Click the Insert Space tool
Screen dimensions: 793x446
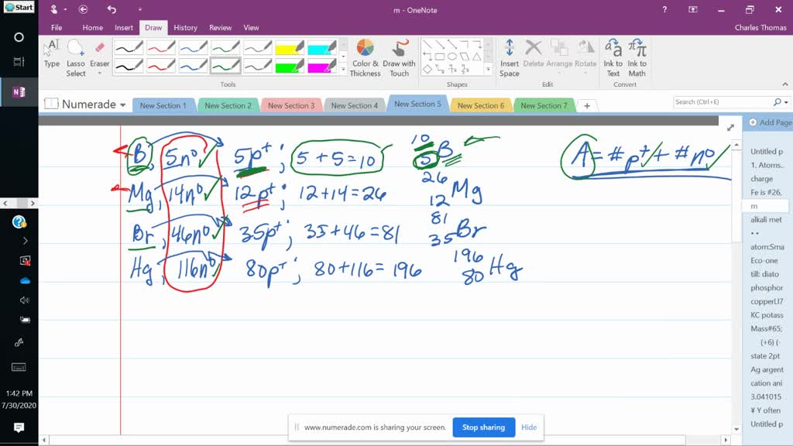click(x=510, y=56)
